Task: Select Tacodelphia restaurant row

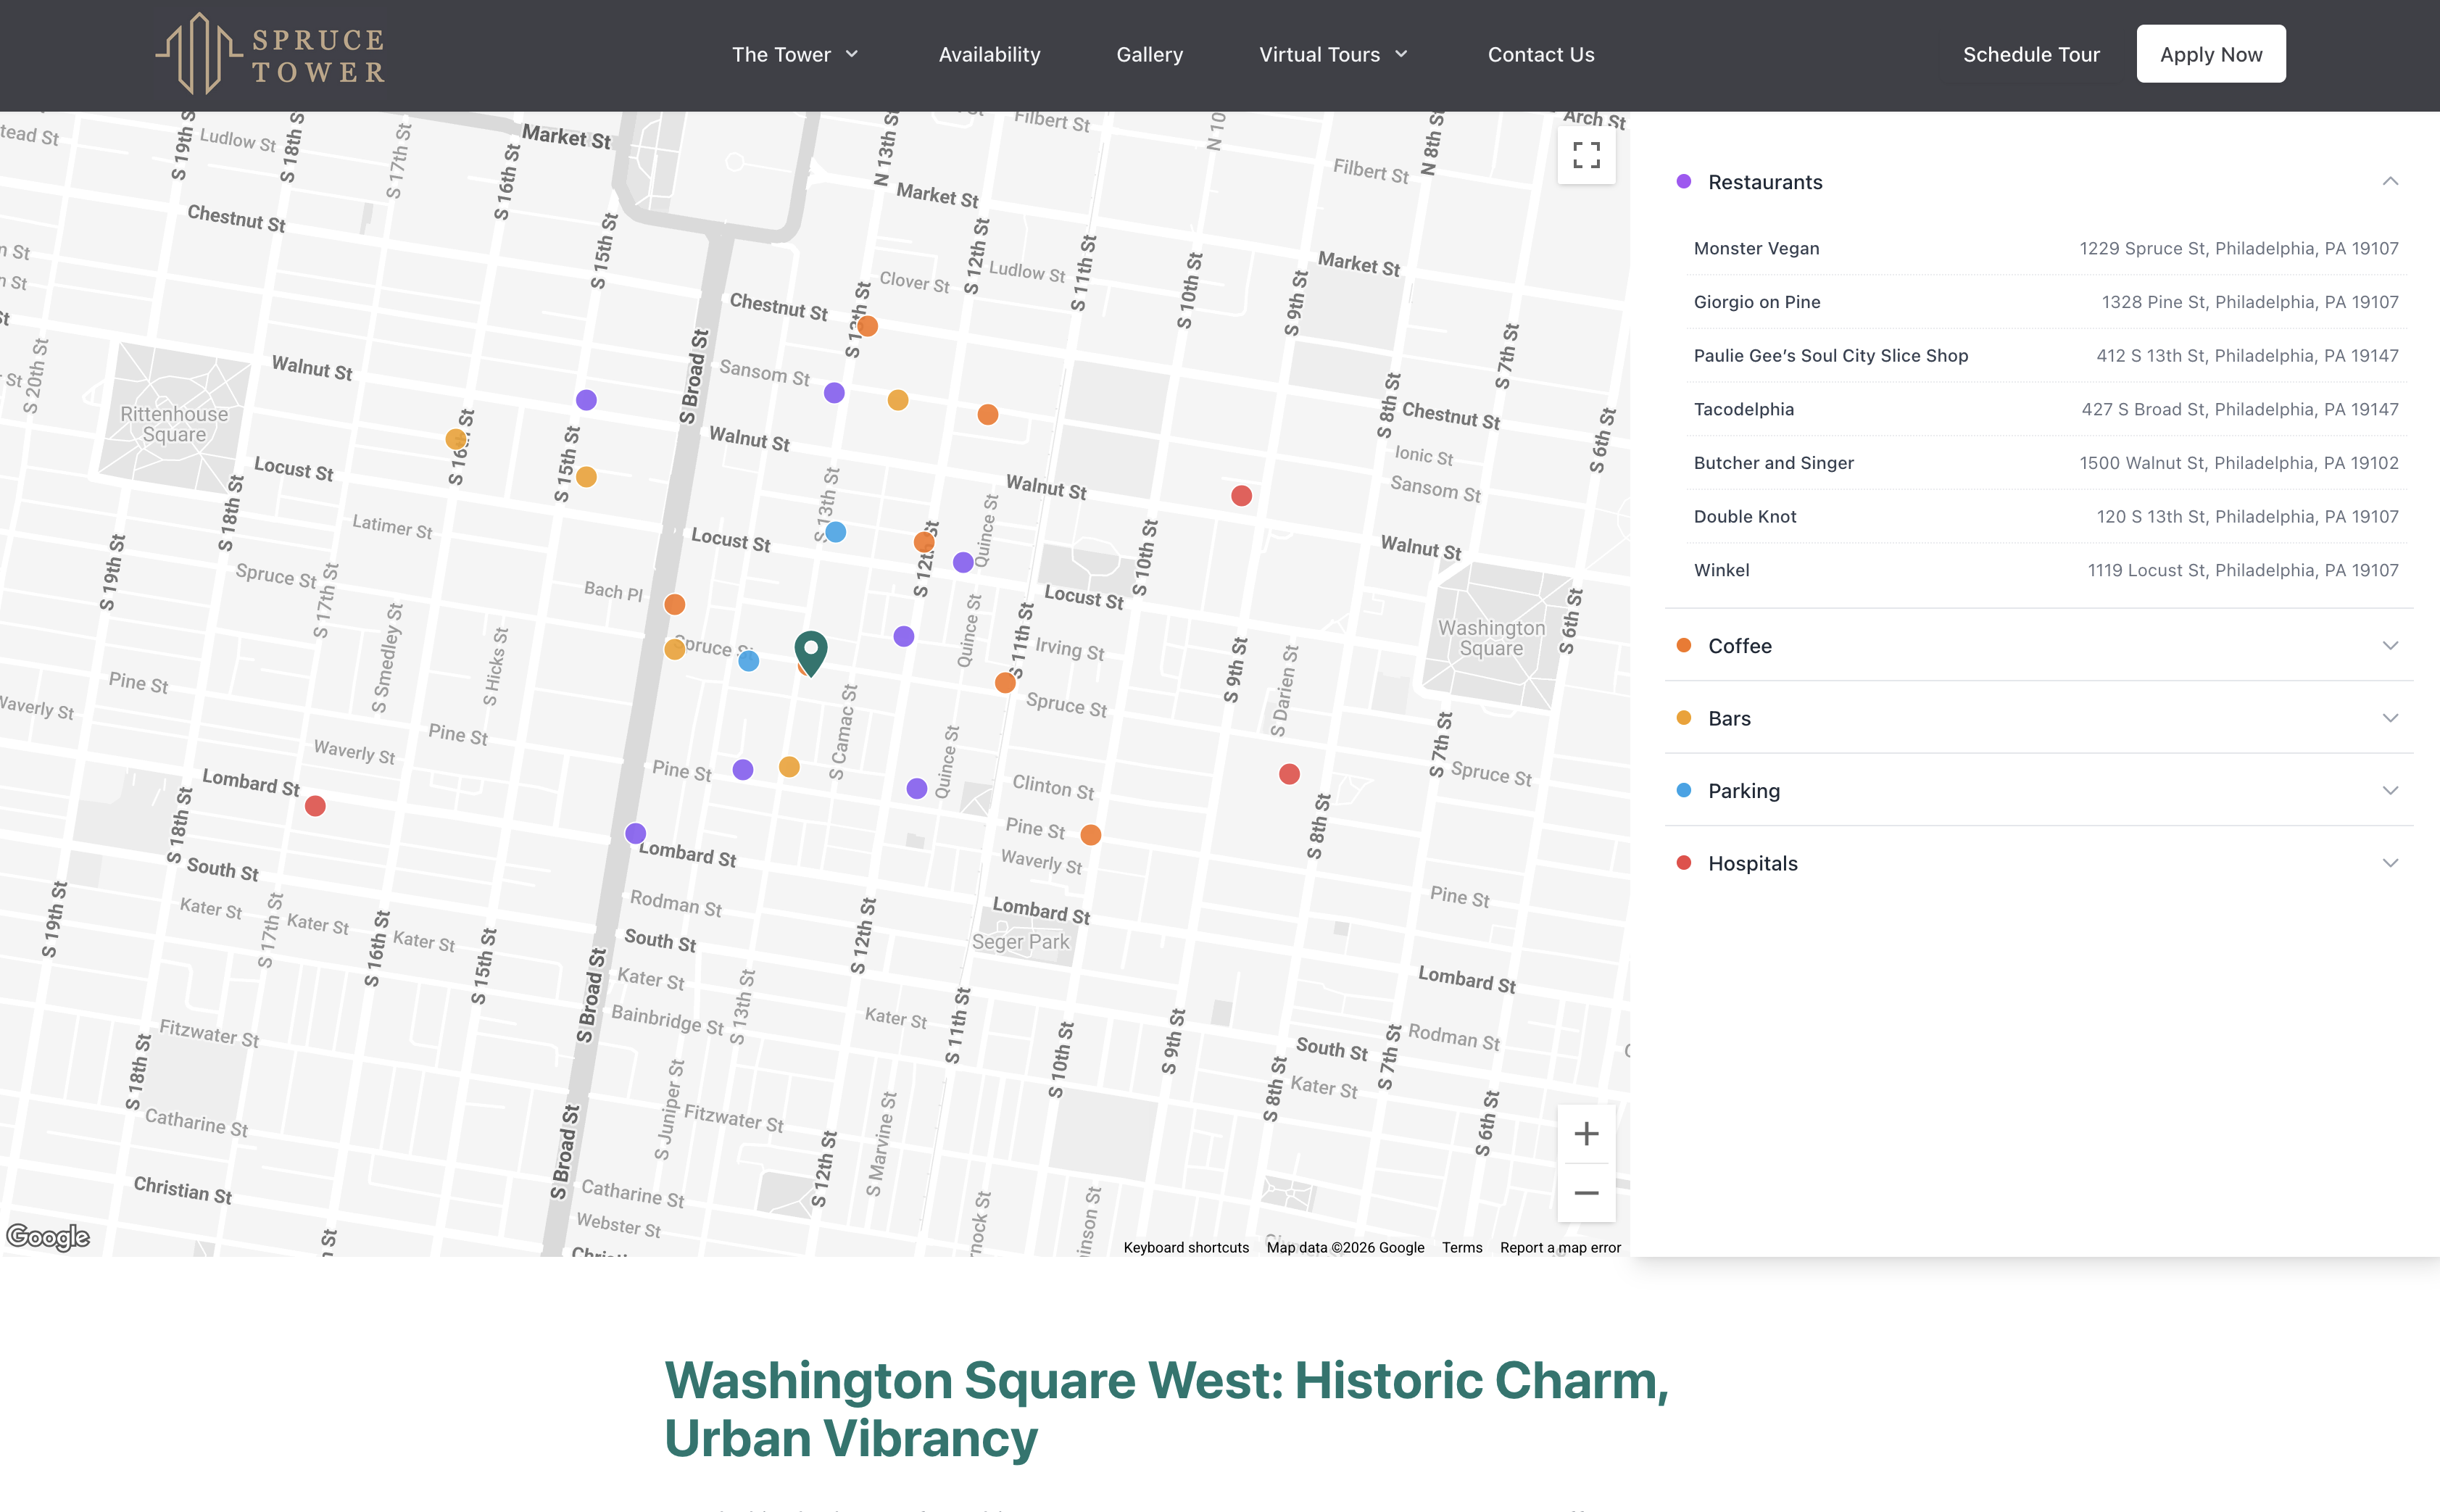Action: tap(2046, 409)
